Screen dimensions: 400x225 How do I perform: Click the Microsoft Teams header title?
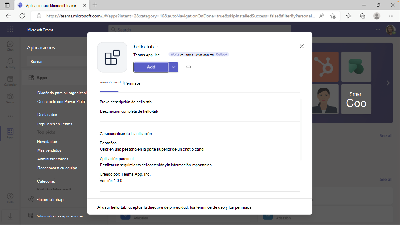click(x=40, y=30)
